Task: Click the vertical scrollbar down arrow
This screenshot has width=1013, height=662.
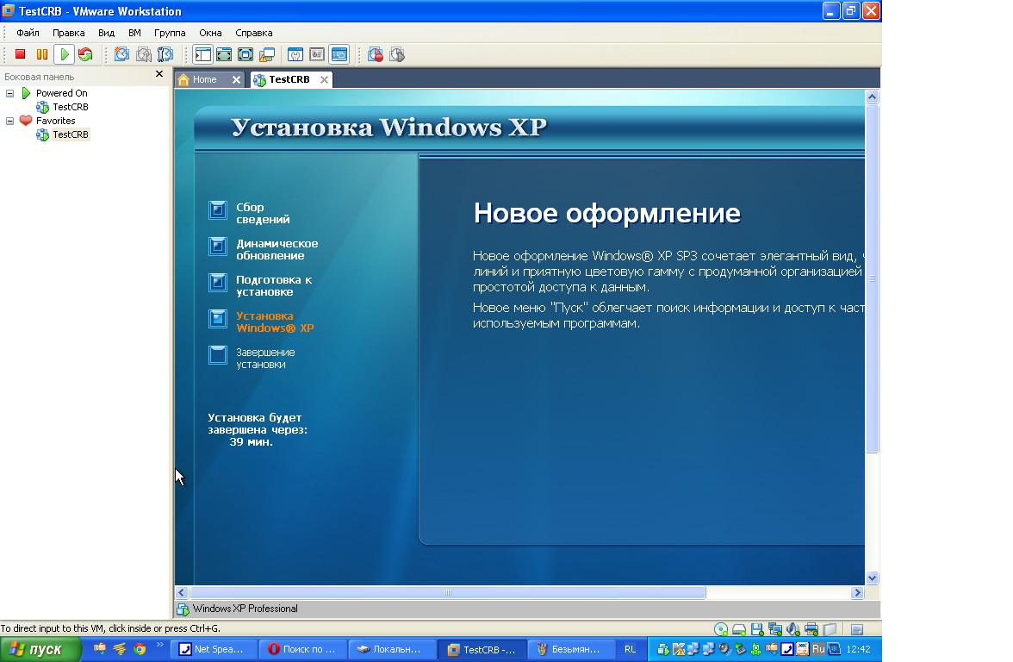Action: coord(872,578)
